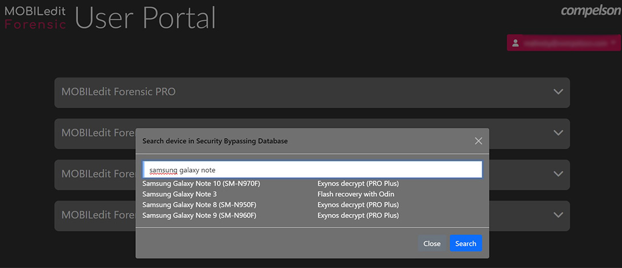Click the MOBILedit Forensic logo

pos(36,18)
